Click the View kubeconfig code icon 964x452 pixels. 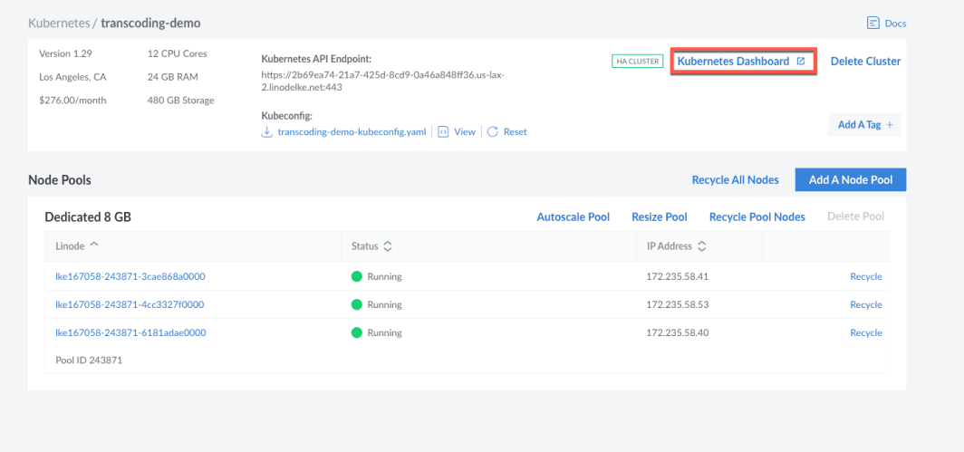coord(443,132)
